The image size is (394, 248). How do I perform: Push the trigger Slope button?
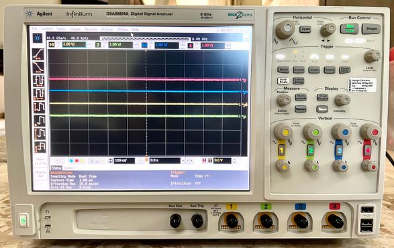click(x=314, y=70)
